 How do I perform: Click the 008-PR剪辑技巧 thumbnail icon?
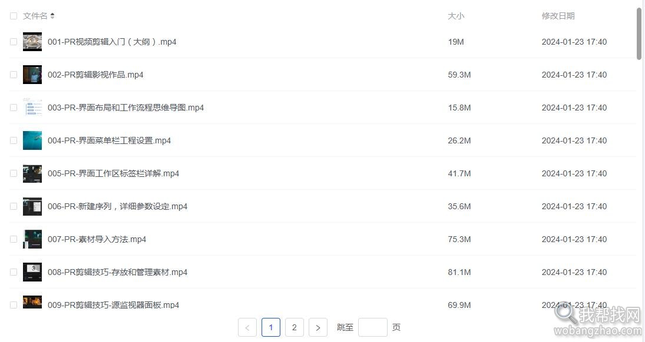click(x=32, y=272)
